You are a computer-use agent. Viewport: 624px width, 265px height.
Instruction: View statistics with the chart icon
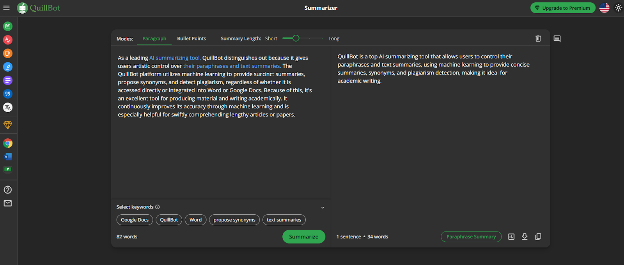[511, 237]
